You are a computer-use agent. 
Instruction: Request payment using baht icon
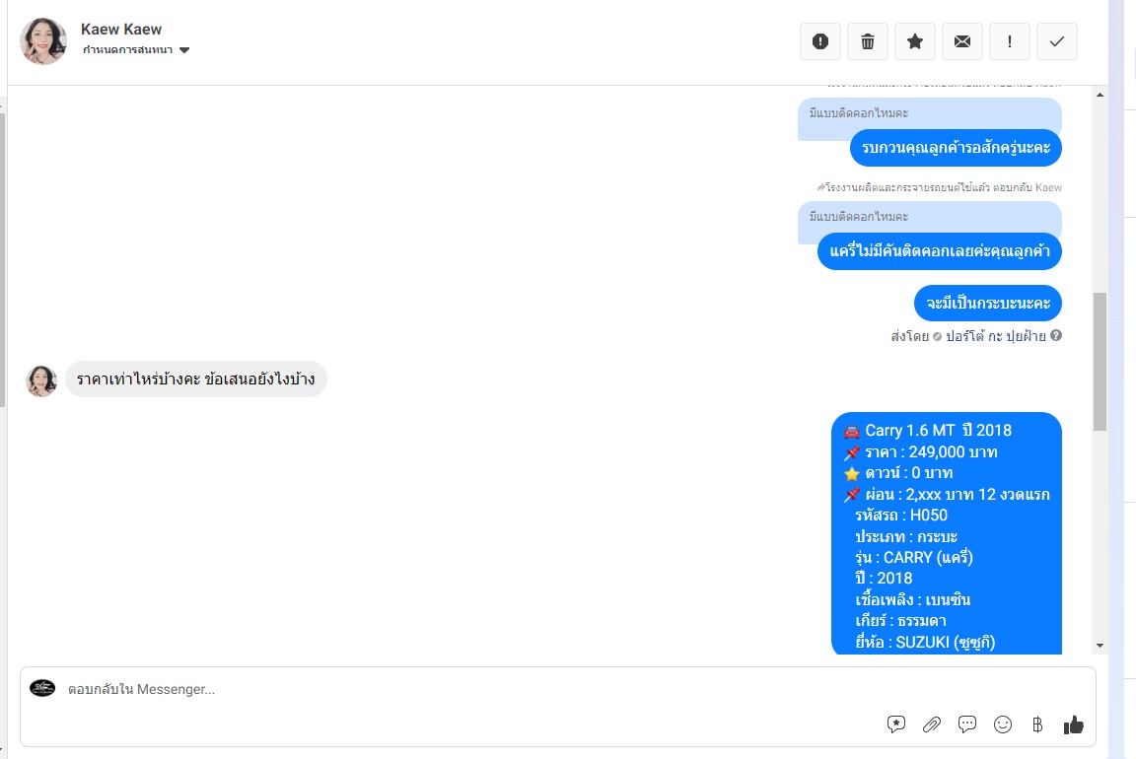(1037, 724)
